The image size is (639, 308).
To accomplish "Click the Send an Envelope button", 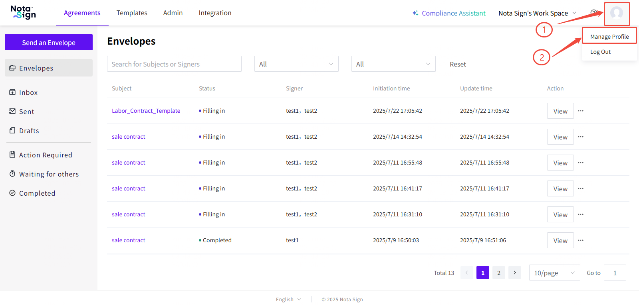I will coord(49,43).
